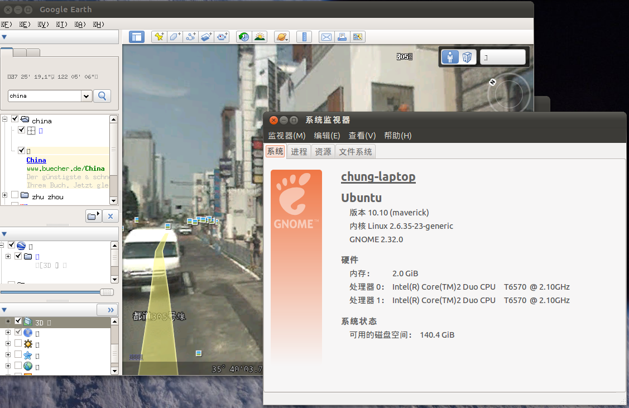Toggle sunlight across the landscape
This screenshot has width=629, height=408.
260,37
